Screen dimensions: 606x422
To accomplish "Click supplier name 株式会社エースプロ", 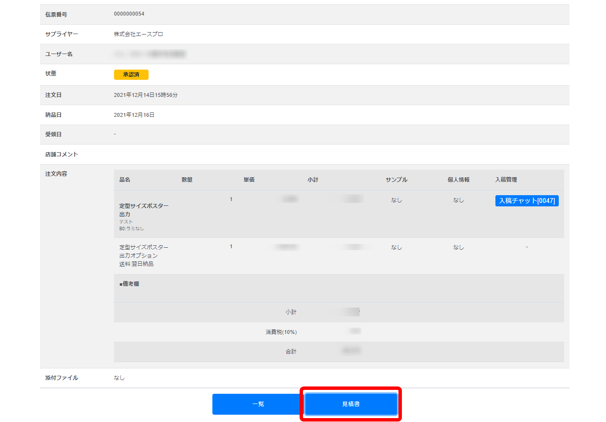I will pos(138,35).
